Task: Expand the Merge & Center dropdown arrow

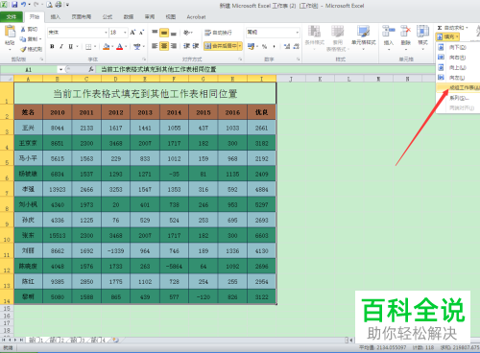Action: tap(240, 46)
